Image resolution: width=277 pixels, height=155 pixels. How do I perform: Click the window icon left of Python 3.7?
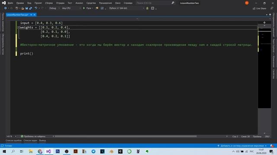pos(102,8)
